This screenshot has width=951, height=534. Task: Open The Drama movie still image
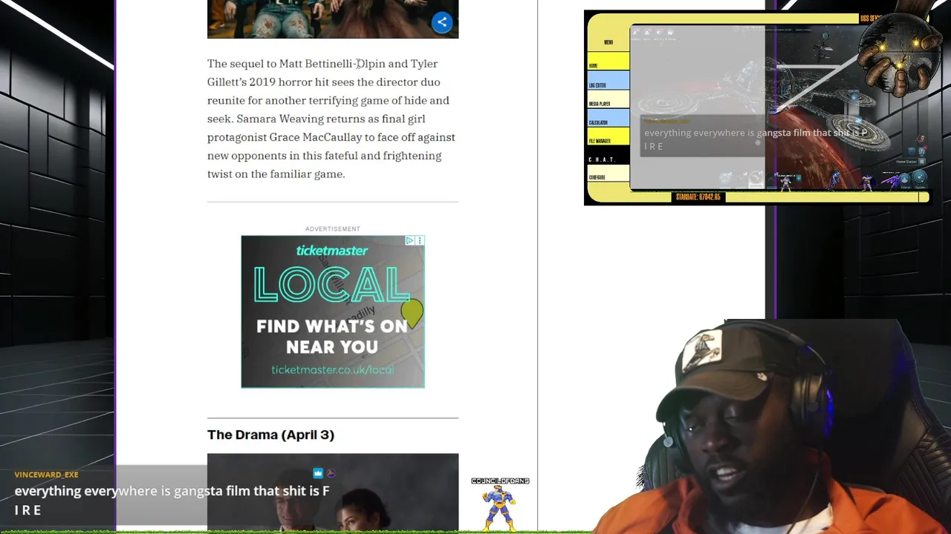[x=333, y=492]
